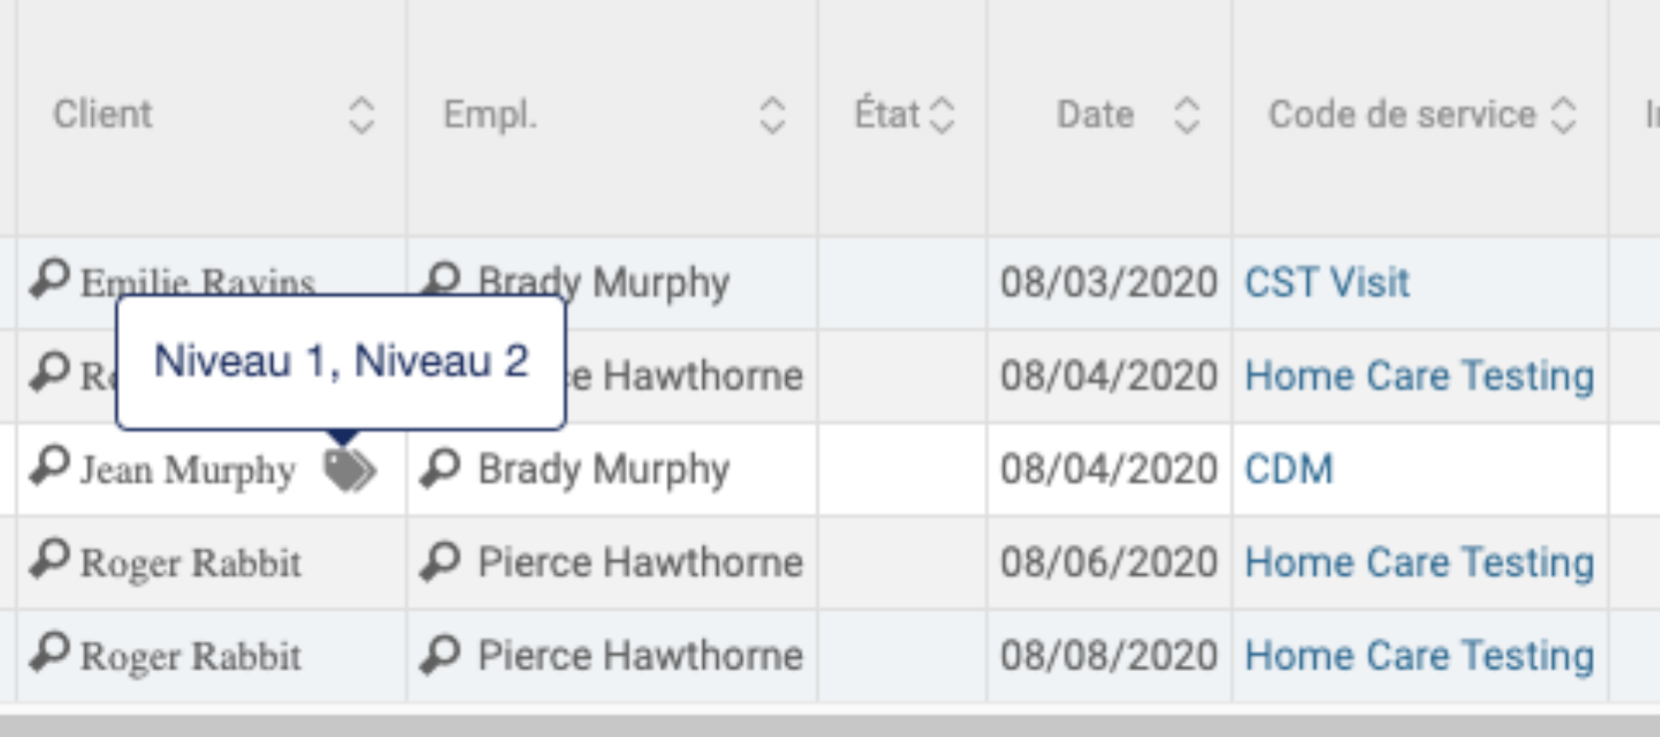This screenshot has width=1660, height=737.
Task: Click magnifier beside Pierce Hawthorne on 08/08/2020 row
Action: tap(439, 654)
